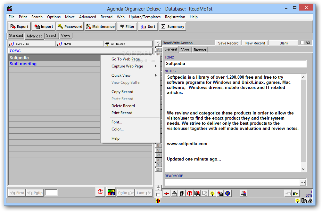322x212 pixels.
Task: Click the Save Record button
Action: click(228, 43)
